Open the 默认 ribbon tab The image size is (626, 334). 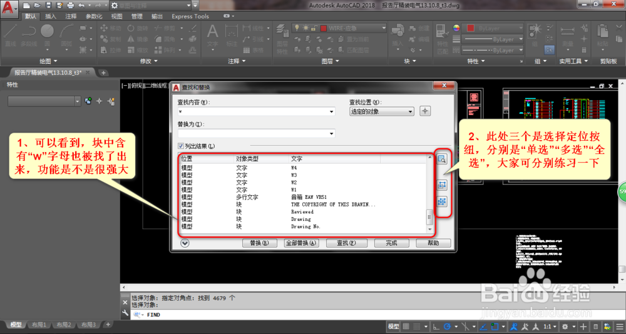[x=31, y=16]
